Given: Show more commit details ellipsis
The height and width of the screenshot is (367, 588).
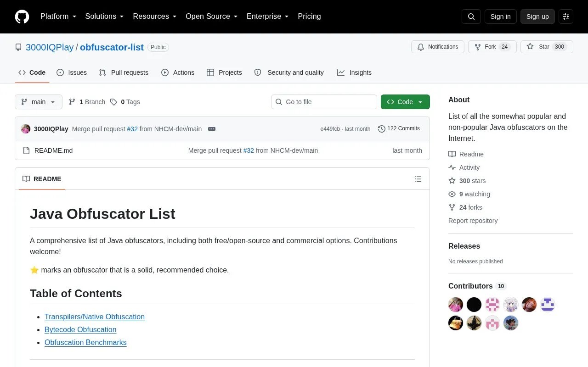Looking at the screenshot, I should point(212,129).
